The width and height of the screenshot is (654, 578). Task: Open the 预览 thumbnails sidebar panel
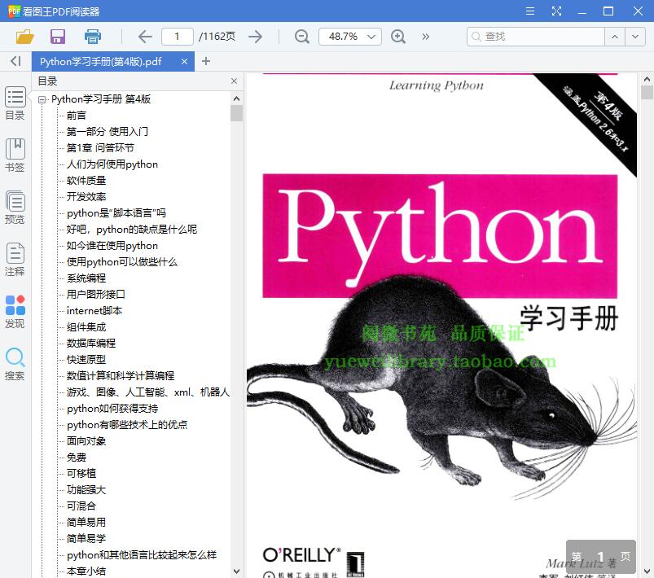coord(15,208)
